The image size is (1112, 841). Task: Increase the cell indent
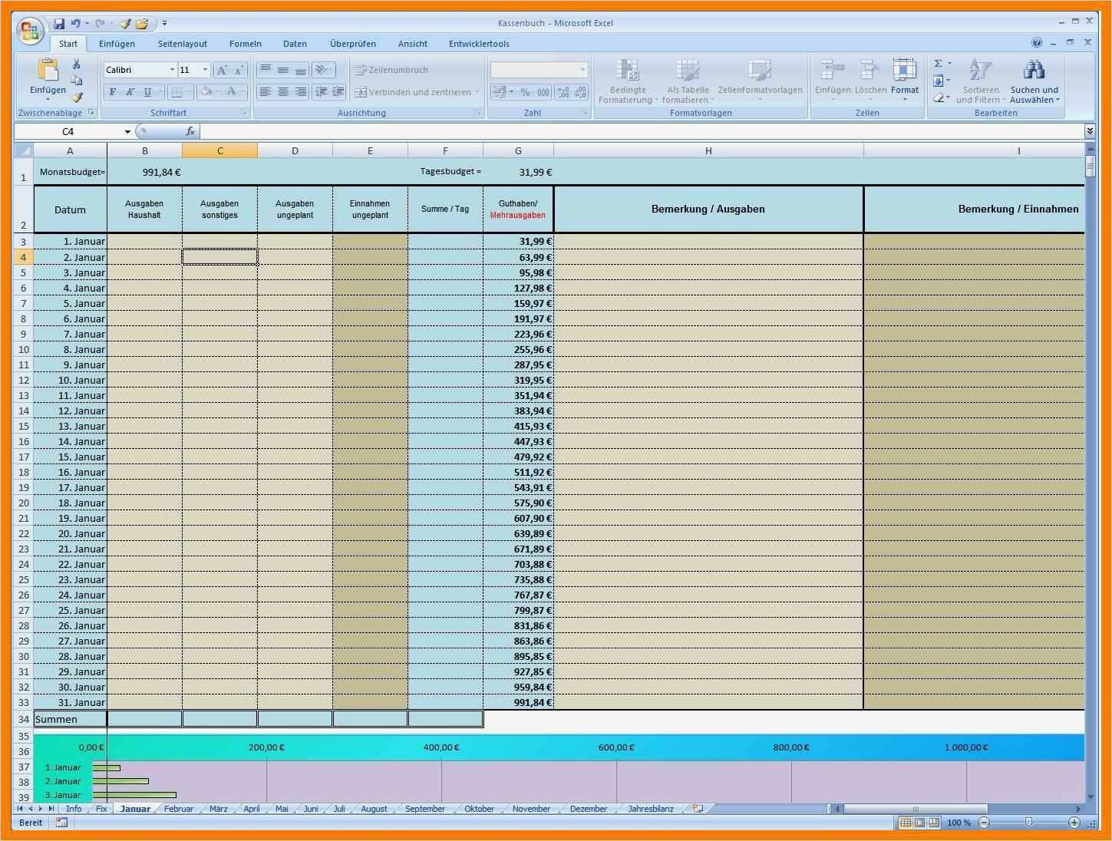pos(338,92)
